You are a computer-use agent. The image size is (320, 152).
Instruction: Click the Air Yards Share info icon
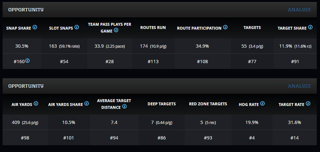[86, 103]
